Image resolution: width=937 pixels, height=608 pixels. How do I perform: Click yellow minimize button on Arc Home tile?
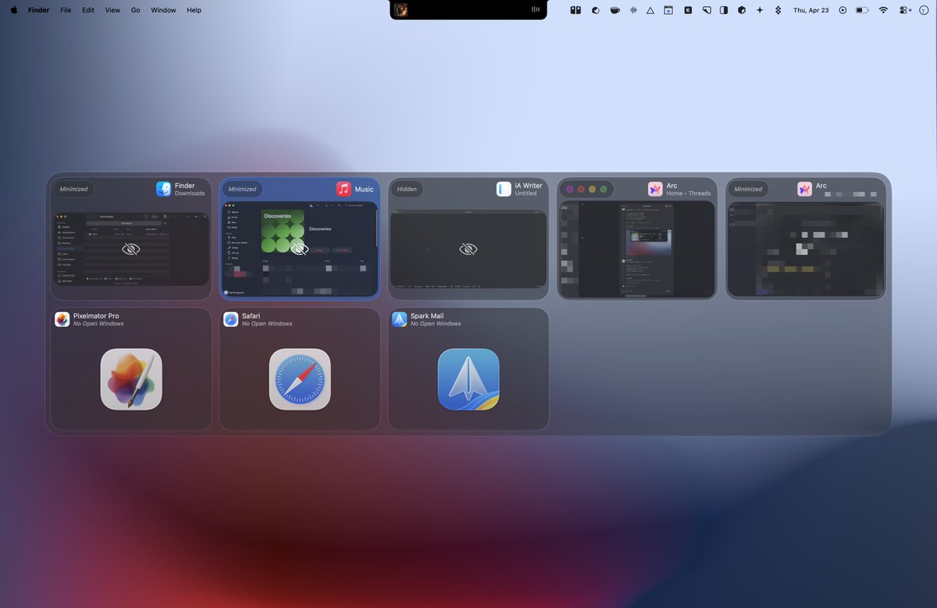click(592, 189)
